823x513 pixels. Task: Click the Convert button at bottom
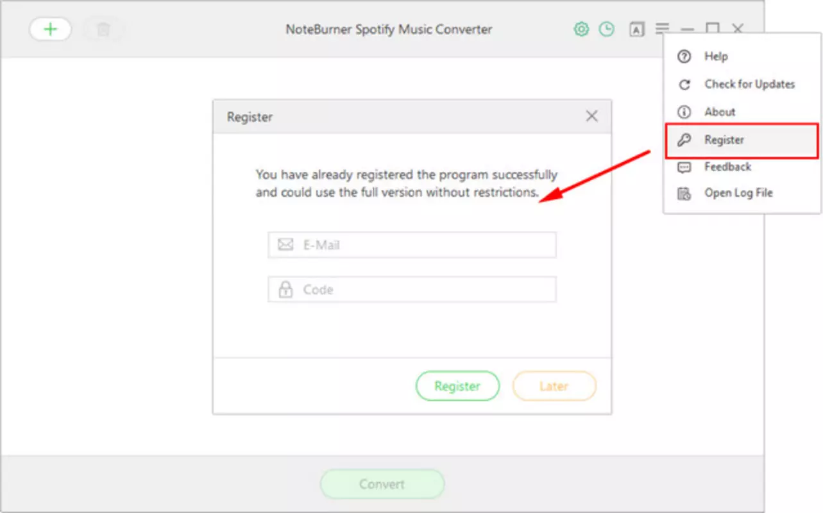tap(382, 484)
